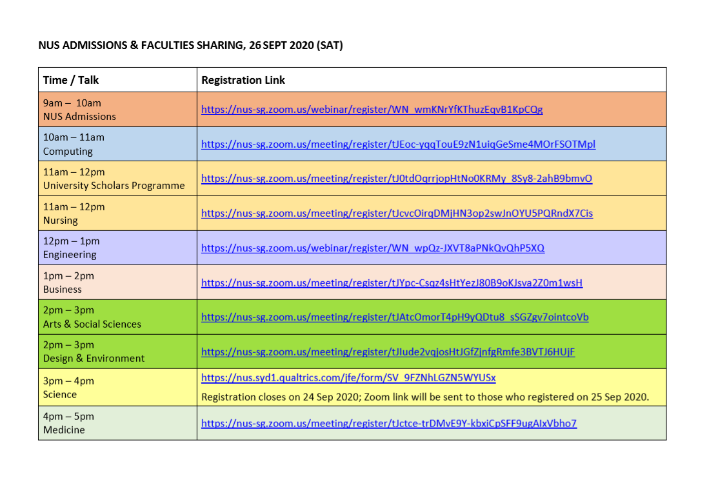718x498 pixels.
Task: Click the 'Registration closes on 24 Sep 2020' note
Action: tap(425, 397)
